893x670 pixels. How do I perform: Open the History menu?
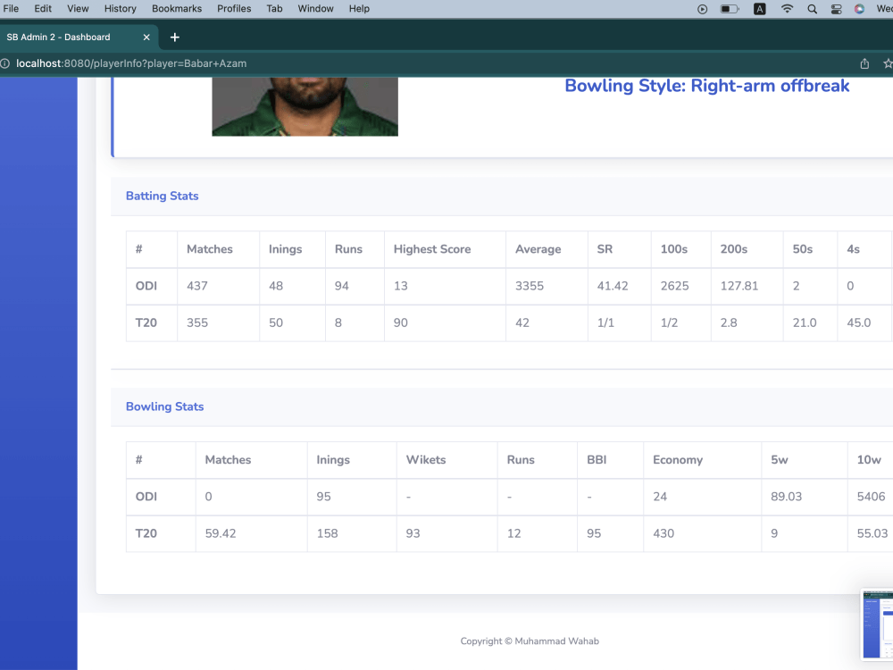pyautogui.click(x=121, y=9)
